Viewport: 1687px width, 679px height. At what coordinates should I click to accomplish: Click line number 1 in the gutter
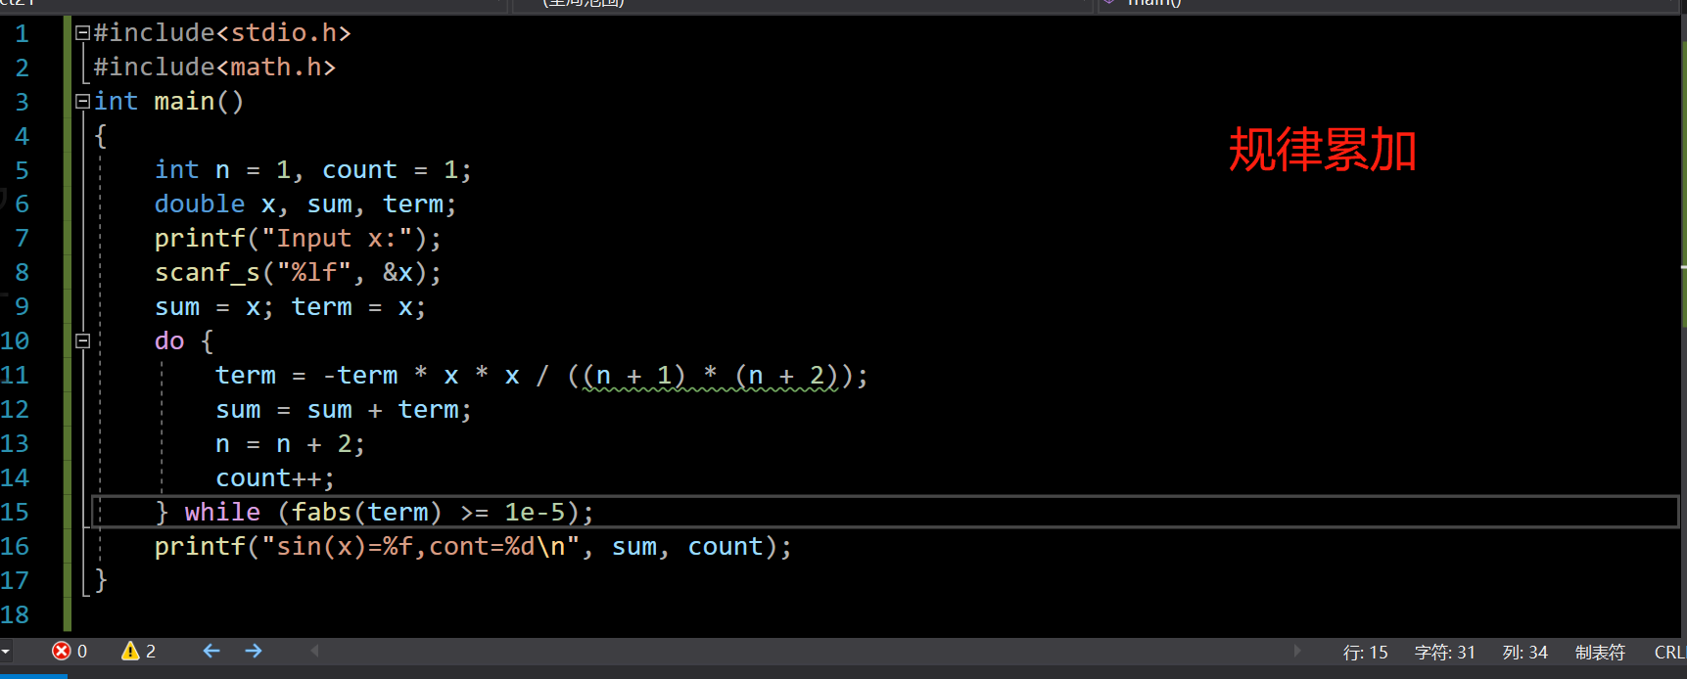click(22, 34)
